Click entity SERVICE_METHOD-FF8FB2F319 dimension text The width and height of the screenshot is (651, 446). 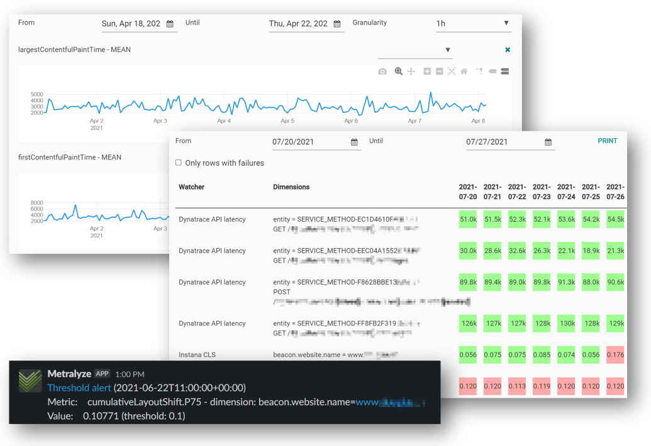347,324
